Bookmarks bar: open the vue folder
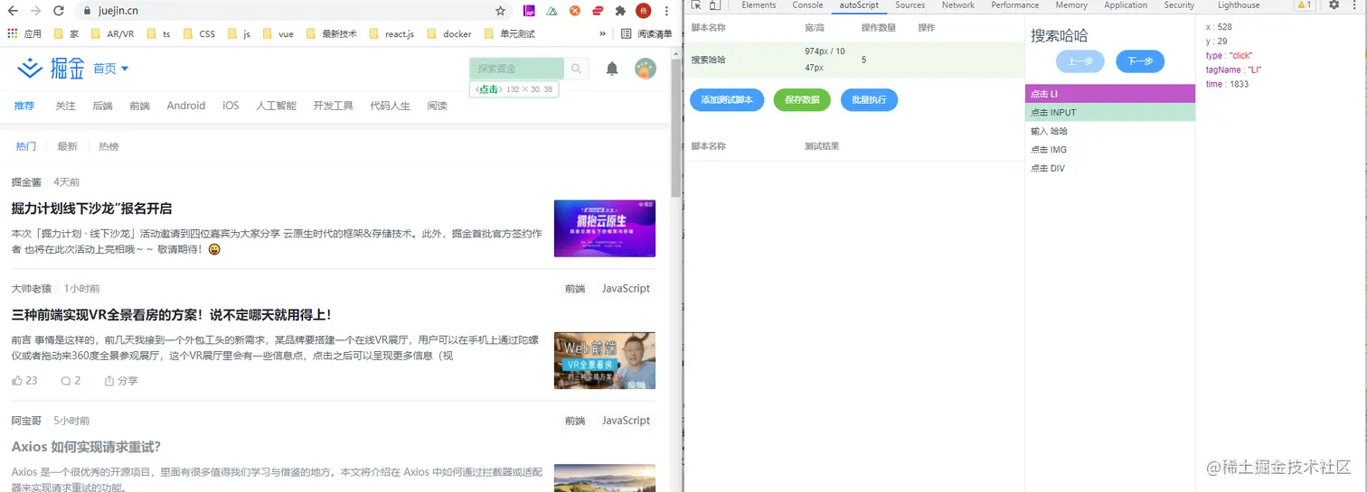 pos(278,33)
